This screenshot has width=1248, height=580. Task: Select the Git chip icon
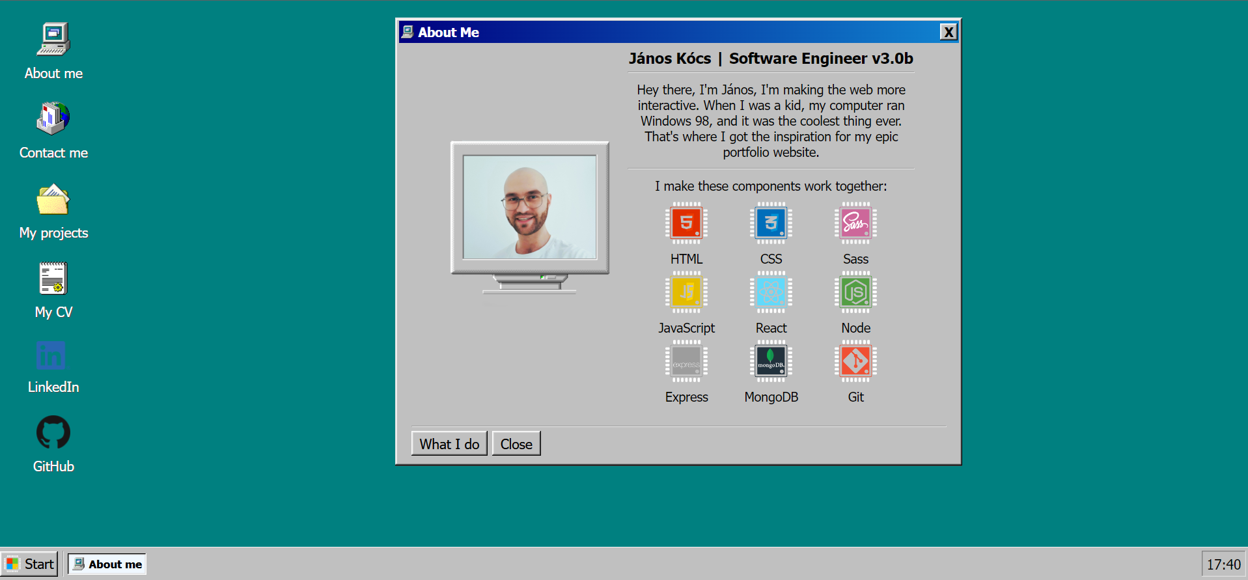855,361
